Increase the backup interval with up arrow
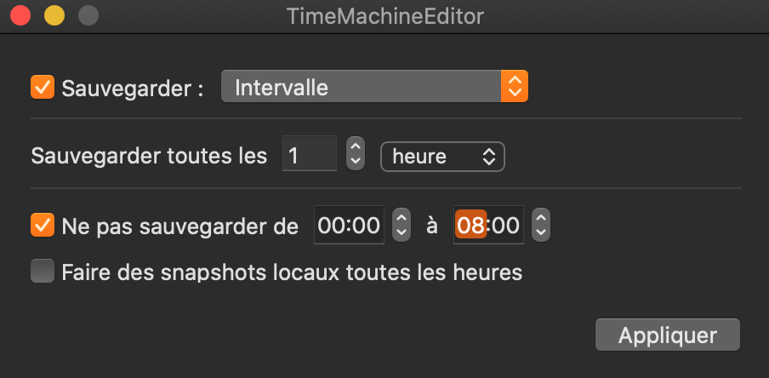 point(356,149)
